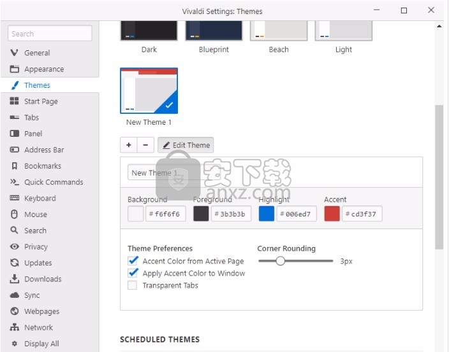Click the Tabs icon in sidebar
The image size is (449, 352).
tap(14, 117)
